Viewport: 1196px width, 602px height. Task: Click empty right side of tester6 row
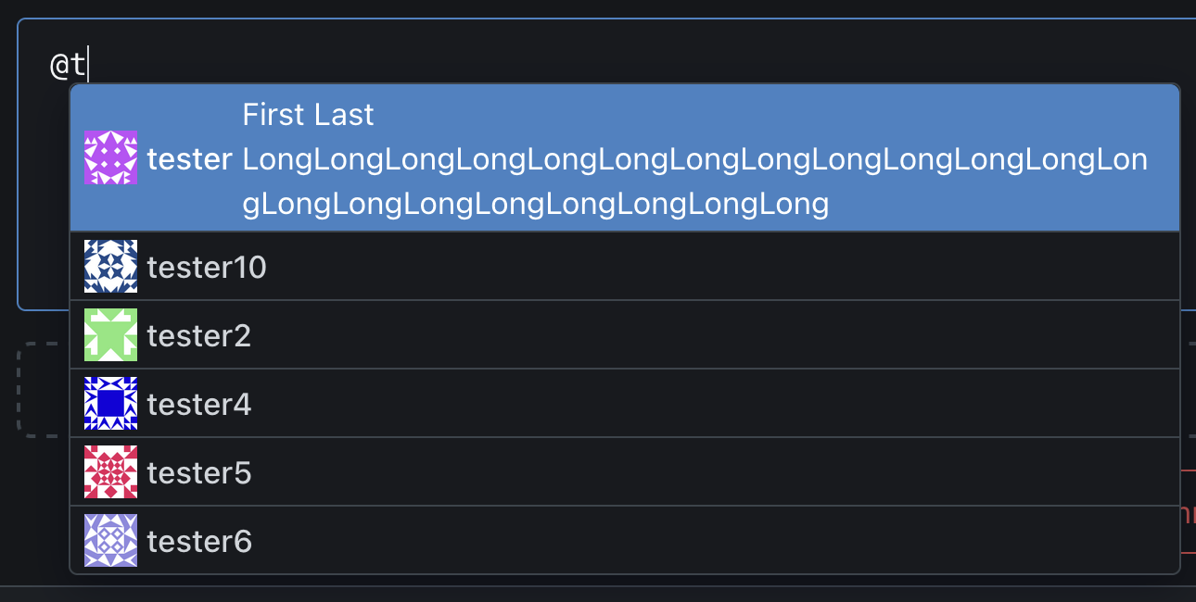click(742, 541)
